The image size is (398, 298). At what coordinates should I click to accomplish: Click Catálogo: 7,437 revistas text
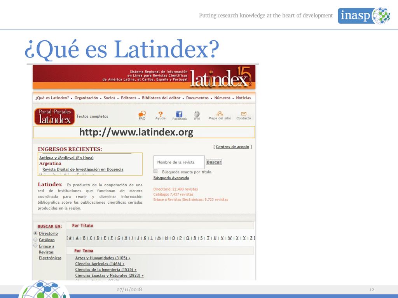(173, 194)
